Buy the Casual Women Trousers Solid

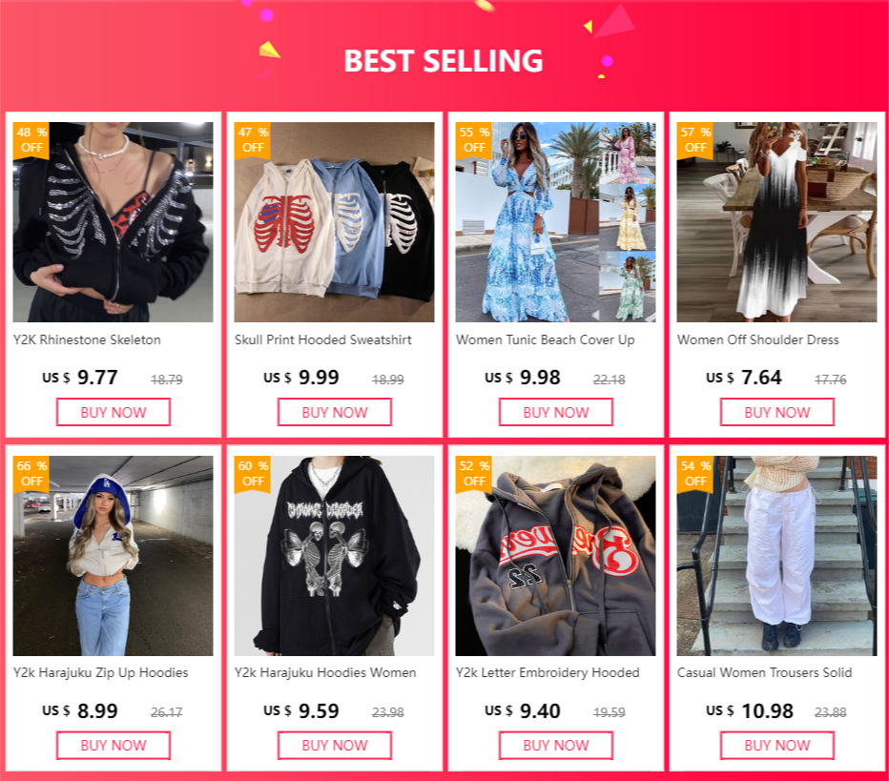click(776, 746)
